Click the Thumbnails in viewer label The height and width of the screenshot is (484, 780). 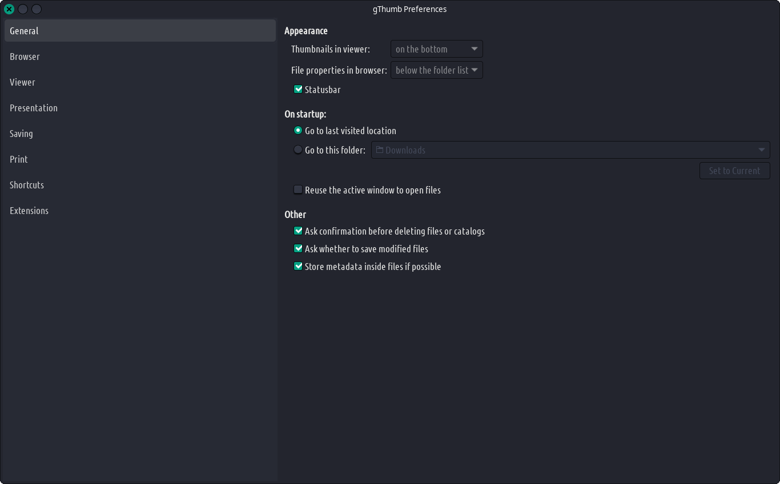pyautogui.click(x=331, y=49)
